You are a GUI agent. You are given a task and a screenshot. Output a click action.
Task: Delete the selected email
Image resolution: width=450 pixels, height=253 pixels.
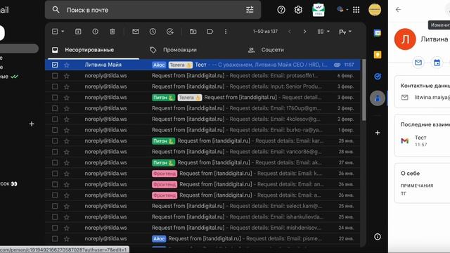point(112,32)
